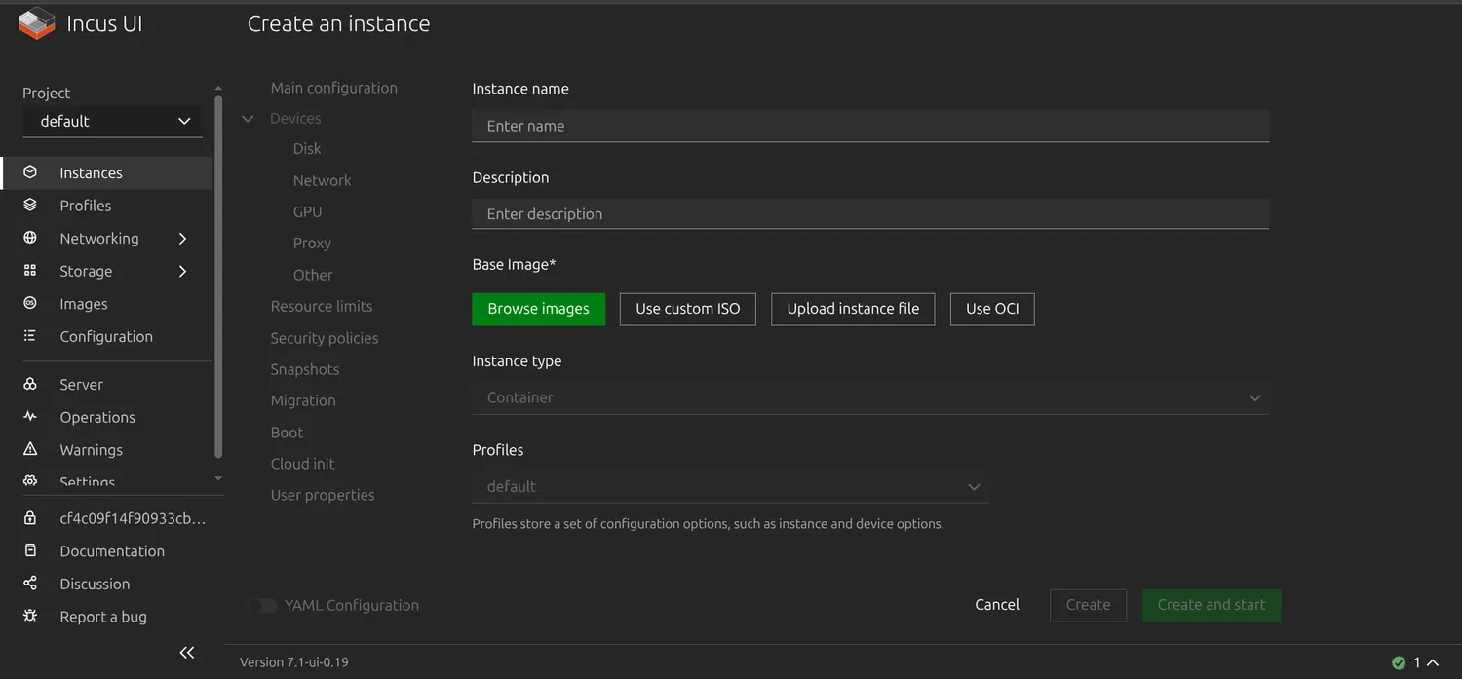The image size is (1462, 679).
Task: Open the Other devices section
Action: click(313, 275)
